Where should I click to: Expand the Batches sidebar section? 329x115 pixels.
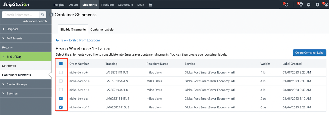pyautogui.click(x=25, y=93)
